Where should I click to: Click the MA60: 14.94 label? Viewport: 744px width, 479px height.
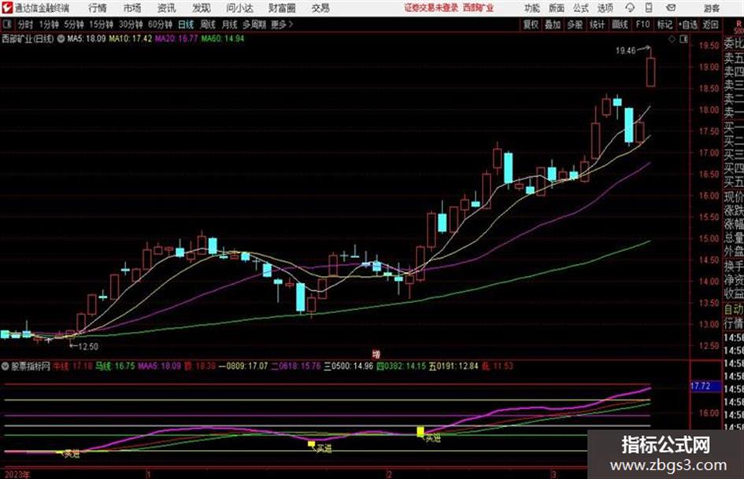(223, 39)
